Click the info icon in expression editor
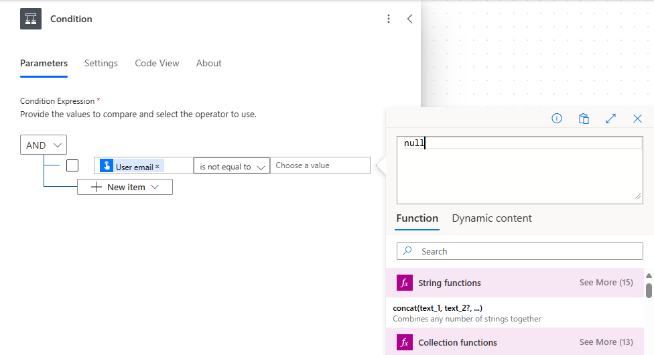The image size is (654, 355). click(557, 119)
